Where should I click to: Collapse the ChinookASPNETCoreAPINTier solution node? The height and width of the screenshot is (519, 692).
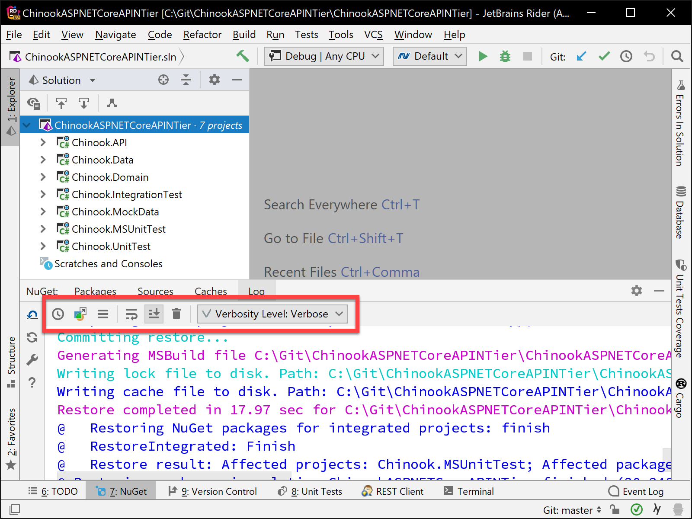27,125
